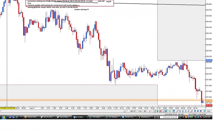Click the first vertical scale arrows icon

[186, 111]
